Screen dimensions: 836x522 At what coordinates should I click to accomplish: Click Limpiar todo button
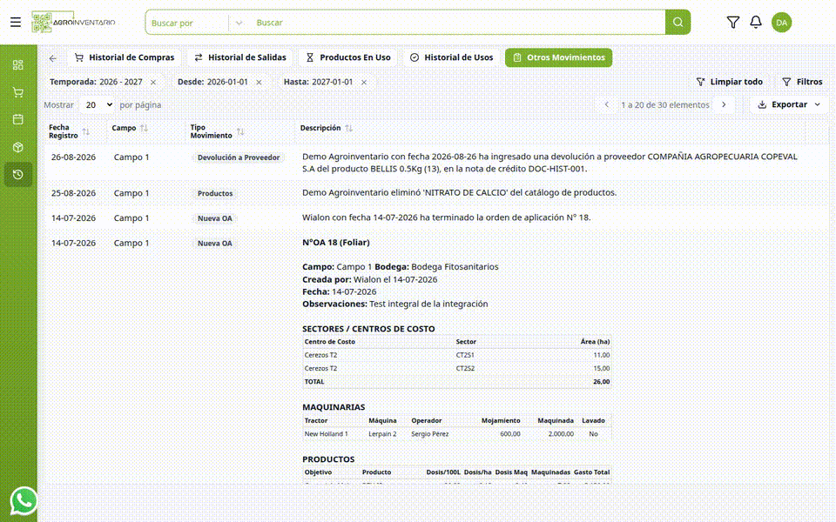click(x=730, y=82)
